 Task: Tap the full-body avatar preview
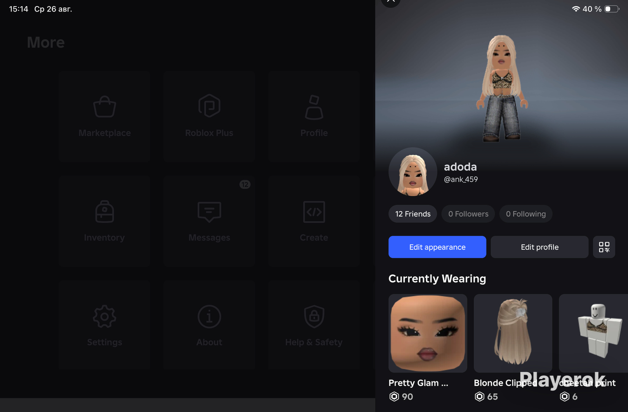[x=502, y=88]
